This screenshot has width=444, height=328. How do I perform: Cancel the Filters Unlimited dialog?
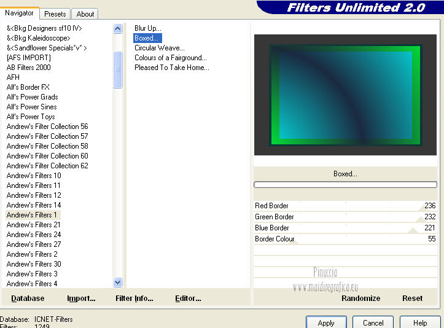(373, 322)
